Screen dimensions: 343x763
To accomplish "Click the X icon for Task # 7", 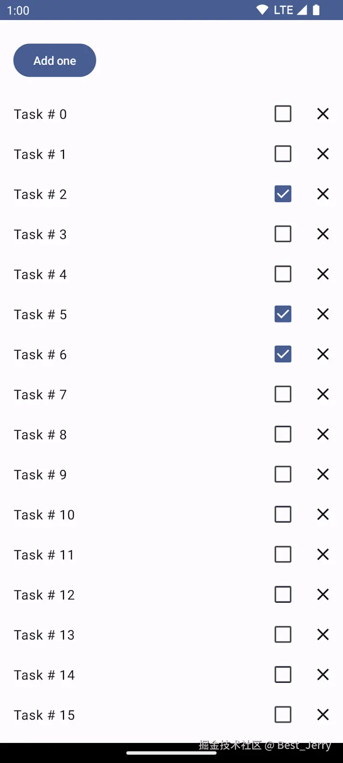I will [323, 394].
